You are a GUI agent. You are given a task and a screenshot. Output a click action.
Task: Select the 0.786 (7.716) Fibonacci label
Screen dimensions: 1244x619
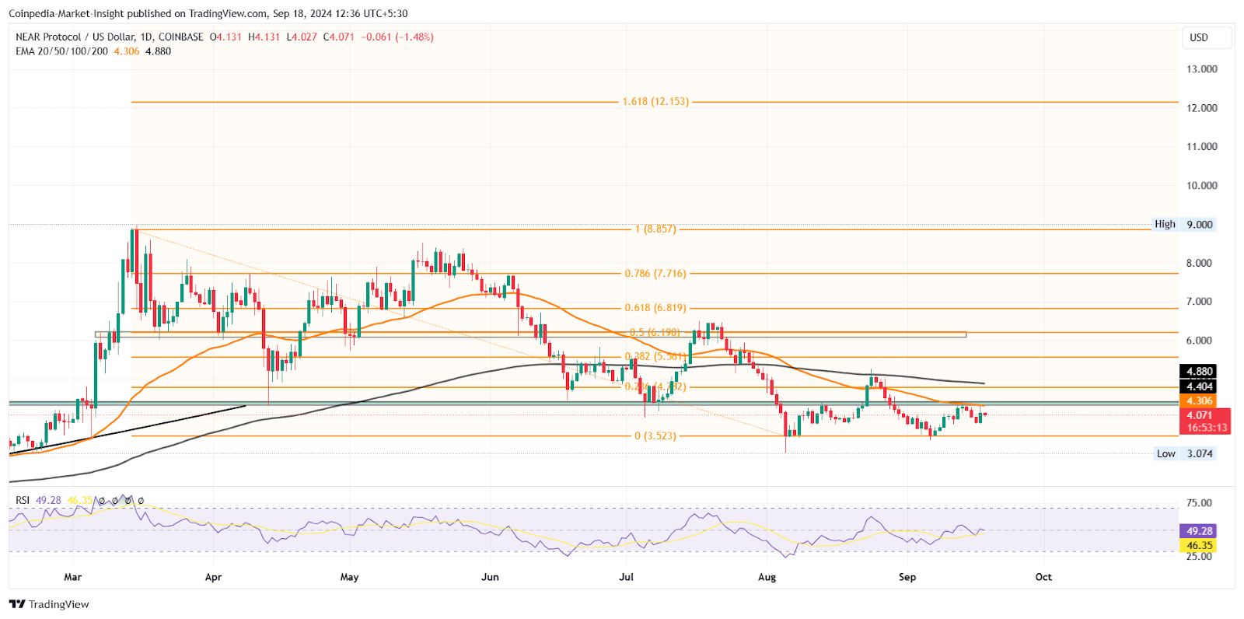click(x=655, y=274)
